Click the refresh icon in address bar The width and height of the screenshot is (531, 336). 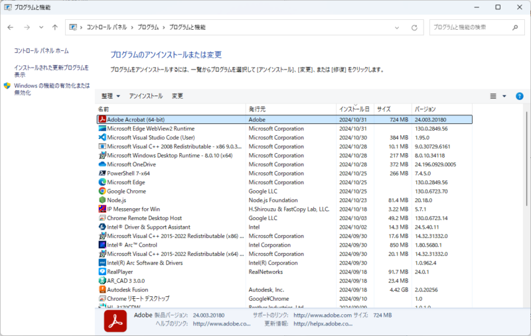click(414, 28)
